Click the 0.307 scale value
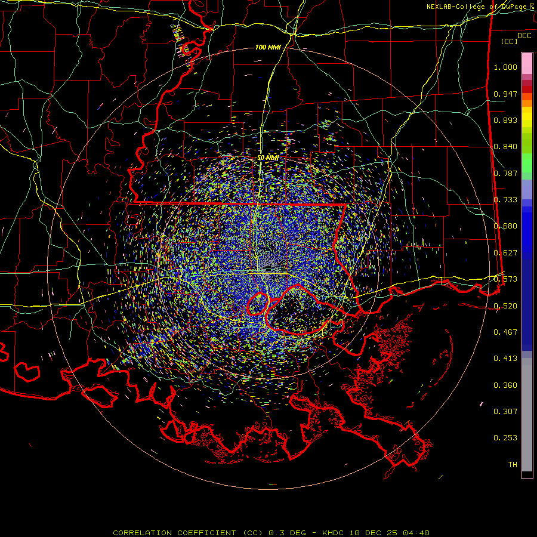The width and height of the screenshot is (537, 537). [505, 412]
